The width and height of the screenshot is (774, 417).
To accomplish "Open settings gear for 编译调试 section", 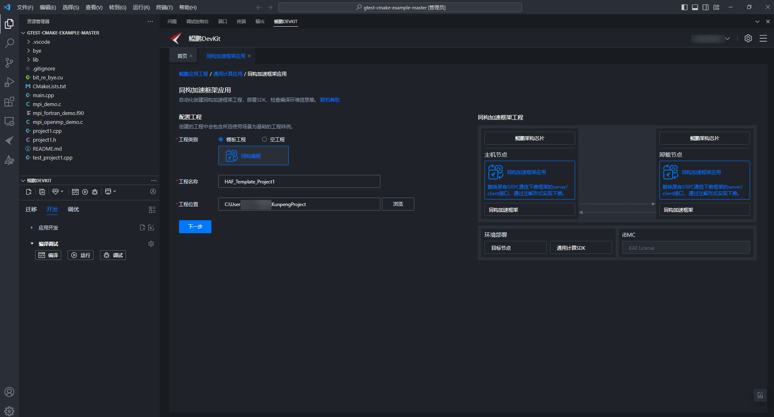I will [x=151, y=244].
